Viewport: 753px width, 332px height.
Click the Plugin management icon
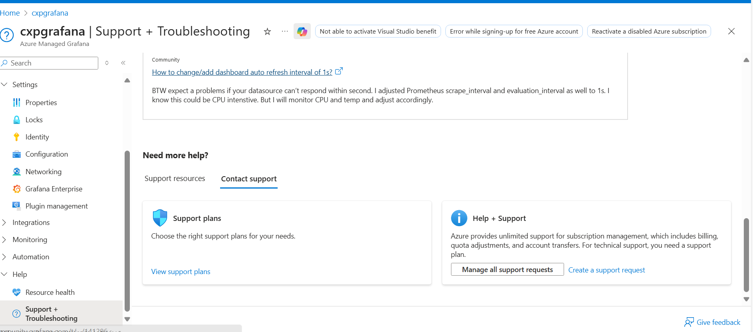pyautogui.click(x=16, y=206)
